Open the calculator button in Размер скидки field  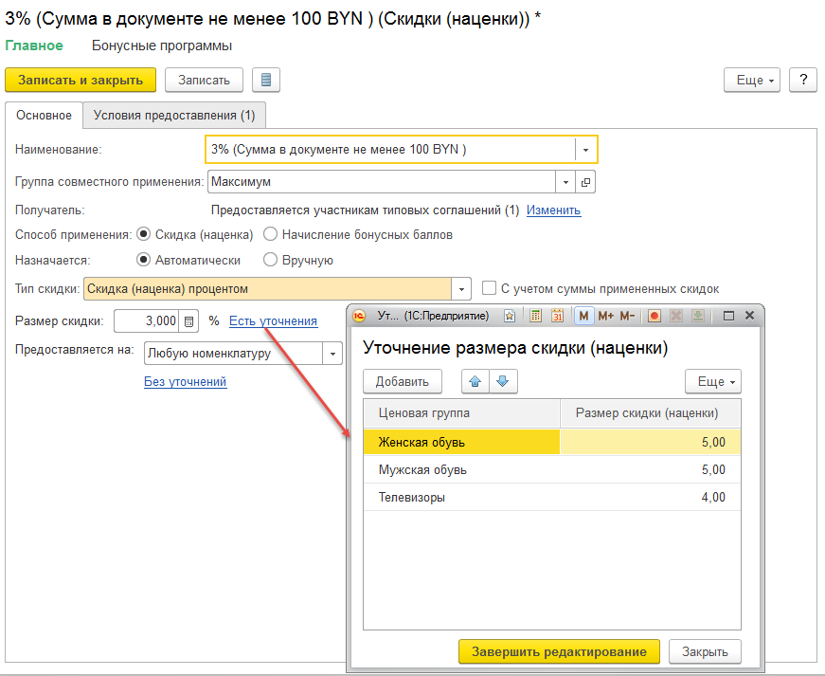click(188, 321)
